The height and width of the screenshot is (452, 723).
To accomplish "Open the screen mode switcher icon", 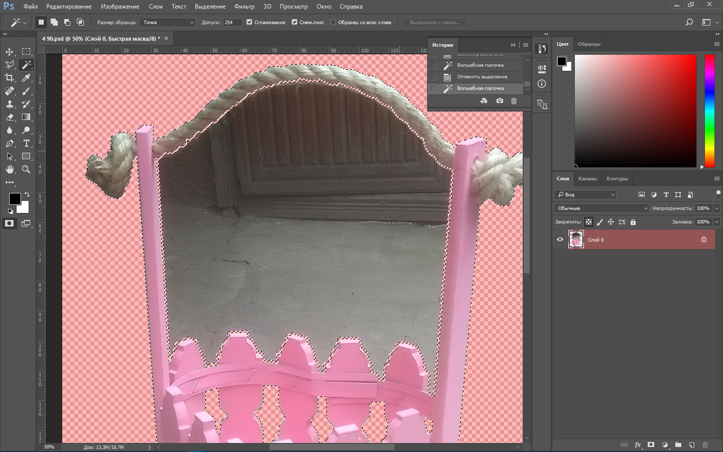I will coord(26,223).
